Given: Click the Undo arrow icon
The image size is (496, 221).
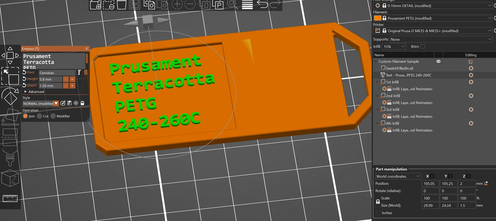Looking at the screenshot, I should (262, 4).
